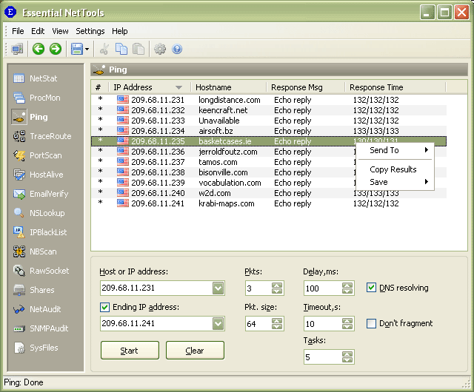Open the SNMPAudit tool
474x392 pixels.
pos(41,328)
